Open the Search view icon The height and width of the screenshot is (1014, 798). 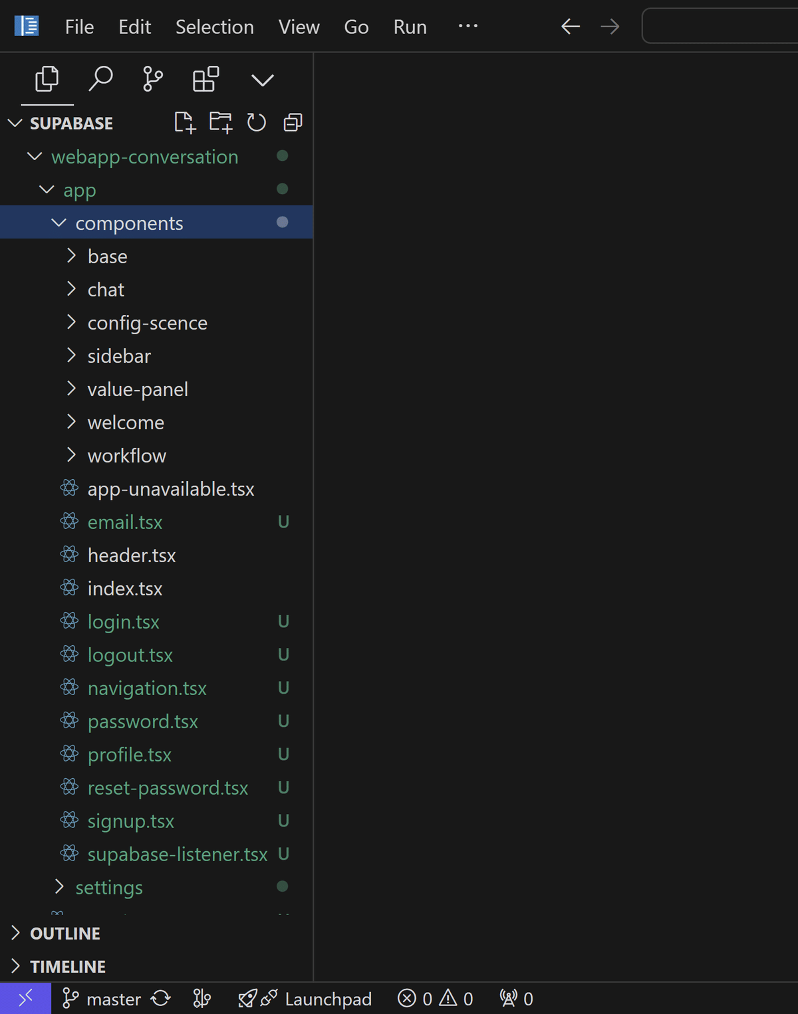pyautogui.click(x=100, y=80)
